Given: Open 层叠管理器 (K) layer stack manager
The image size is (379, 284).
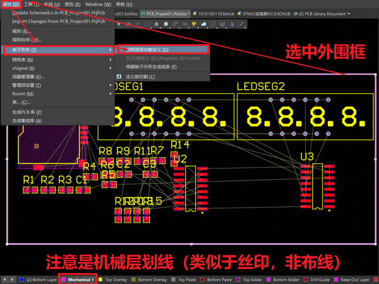Looking at the screenshot, I should point(58,77).
